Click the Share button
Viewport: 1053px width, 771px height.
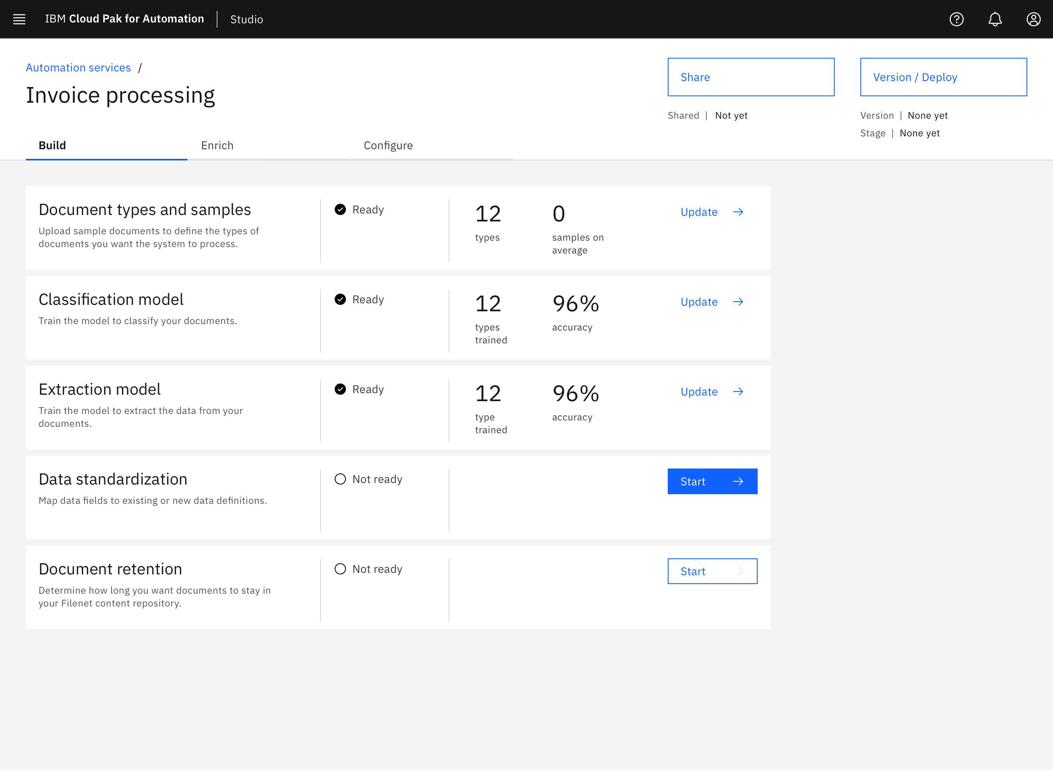(x=750, y=77)
